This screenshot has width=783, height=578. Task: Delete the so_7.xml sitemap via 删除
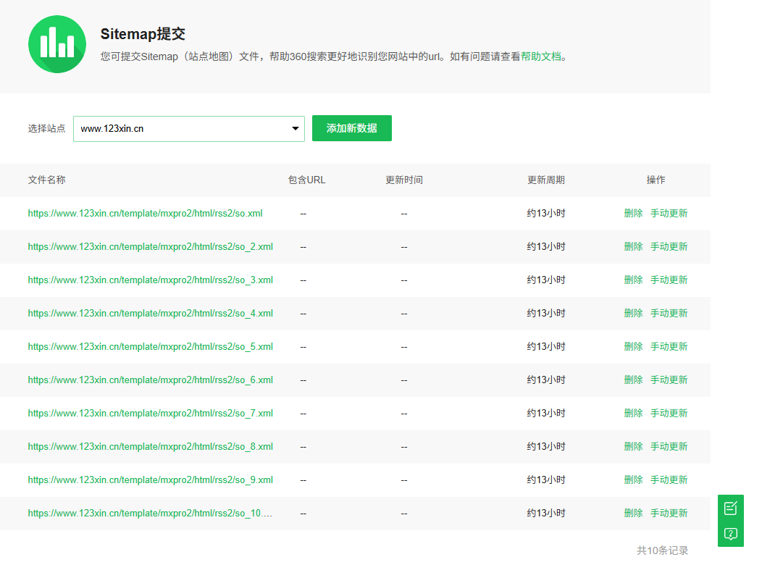pos(633,414)
